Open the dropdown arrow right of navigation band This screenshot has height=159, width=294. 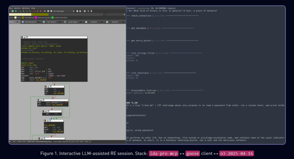pos(125,14)
